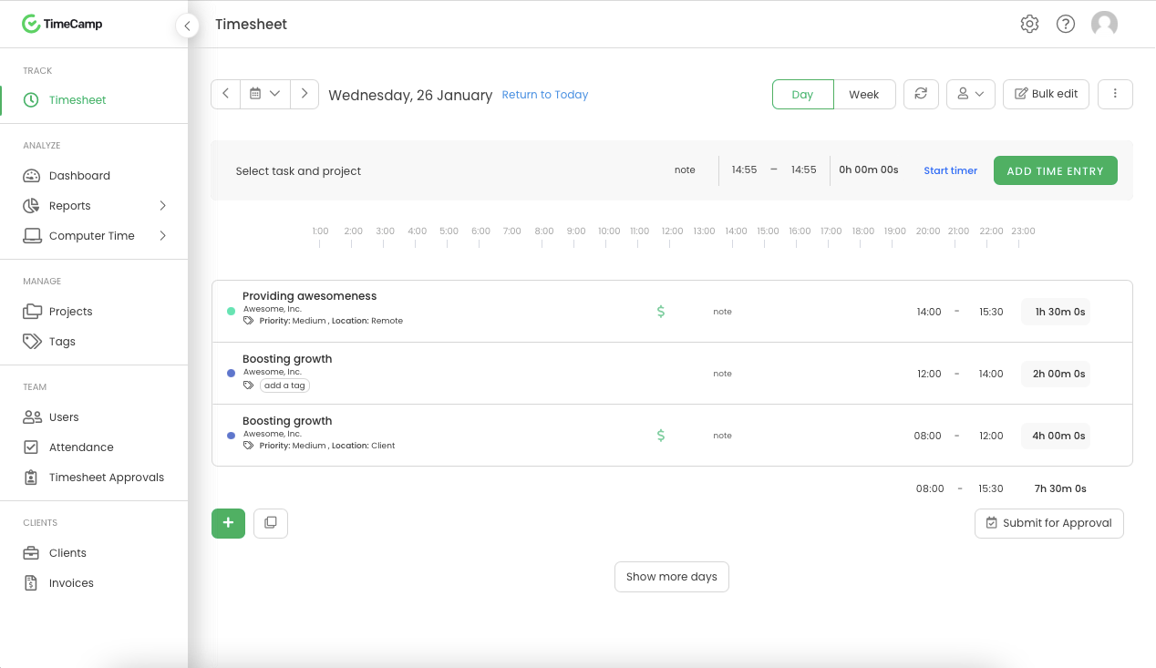Image resolution: width=1156 pixels, height=668 pixels.
Task: Click the green project color dot
Action: (231, 311)
